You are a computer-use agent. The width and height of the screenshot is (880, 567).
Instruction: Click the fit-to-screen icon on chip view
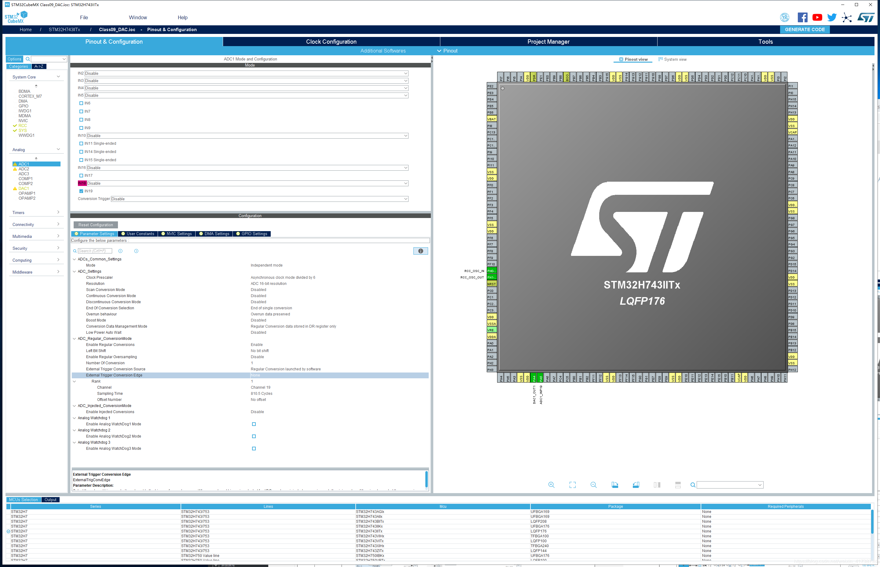(573, 484)
